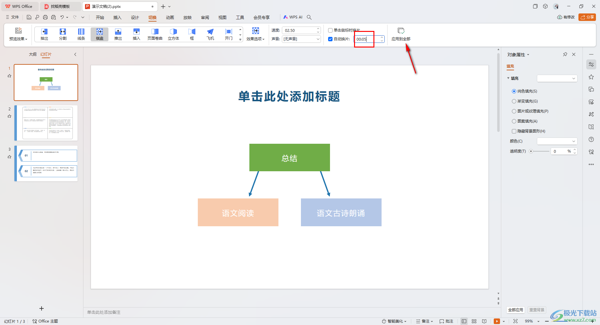Close the 对象属性 panel
Screen dimensions: 600x325
pos(574,54)
